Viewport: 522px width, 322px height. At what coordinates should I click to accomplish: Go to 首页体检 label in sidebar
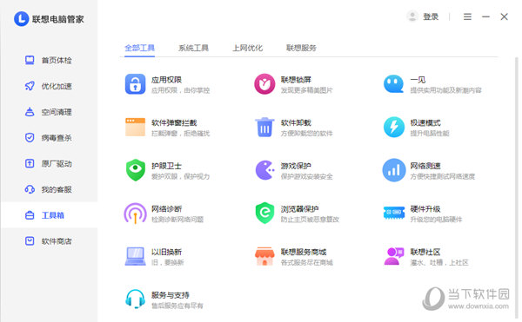tap(57, 61)
